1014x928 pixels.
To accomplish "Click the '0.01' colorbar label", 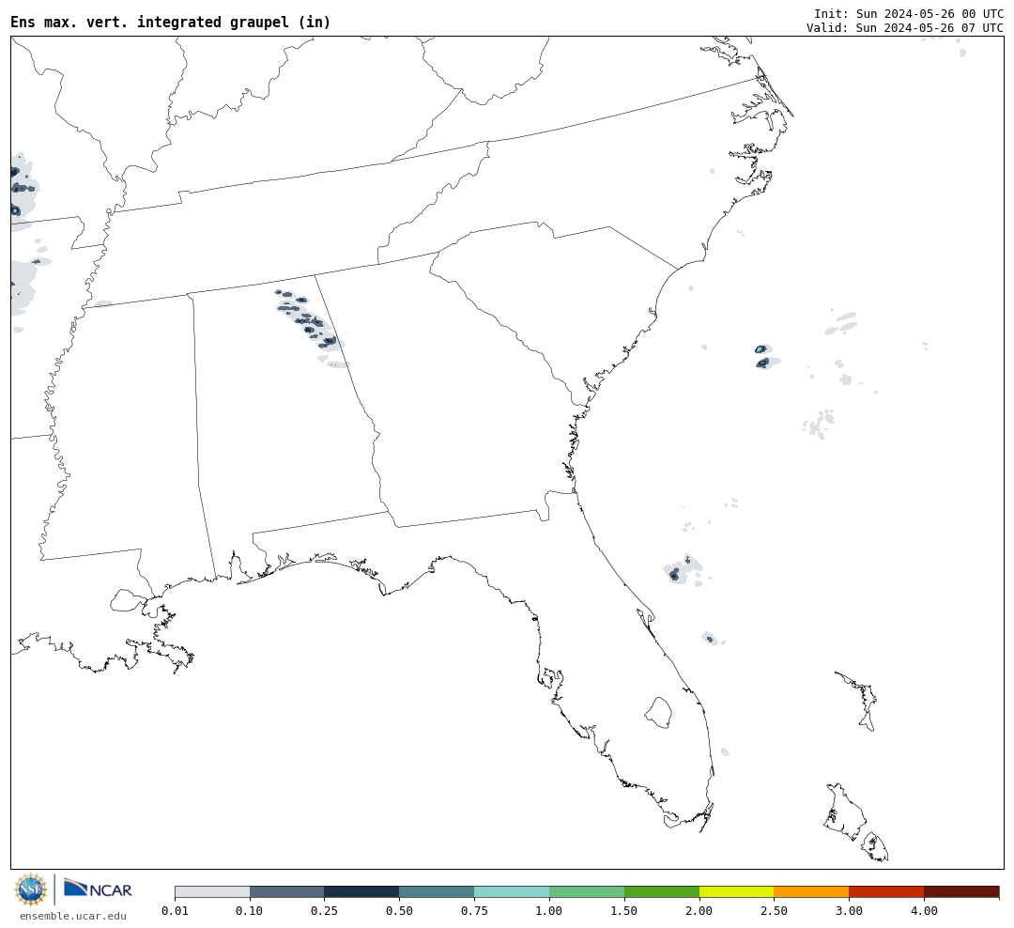I will pos(175,910).
